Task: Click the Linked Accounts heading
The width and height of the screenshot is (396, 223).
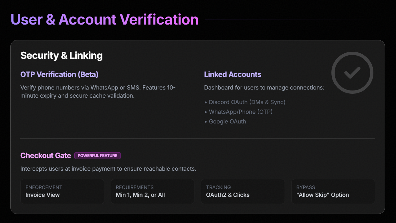Action: coord(233,74)
